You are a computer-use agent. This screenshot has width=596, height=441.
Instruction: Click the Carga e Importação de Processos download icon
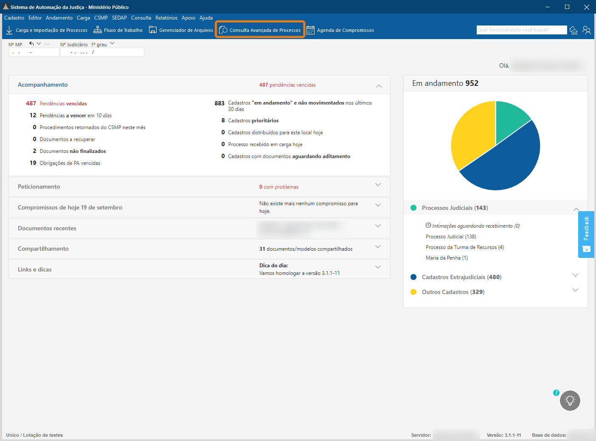coord(9,30)
